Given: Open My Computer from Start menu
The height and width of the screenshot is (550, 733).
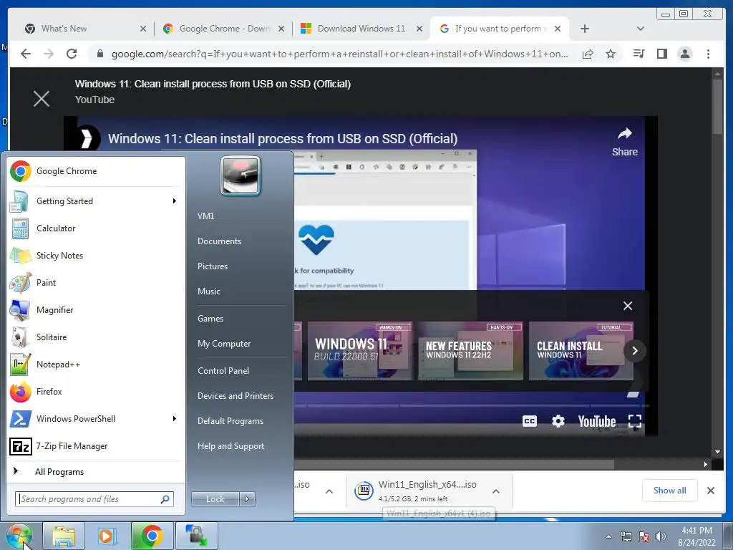Looking at the screenshot, I should pyautogui.click(x=224, y=343).
